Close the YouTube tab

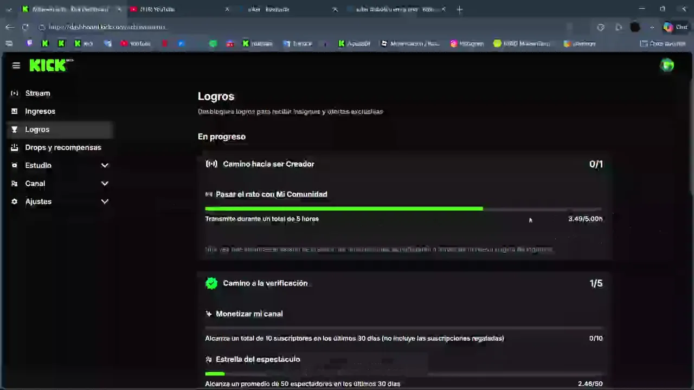tap(227, 9)
